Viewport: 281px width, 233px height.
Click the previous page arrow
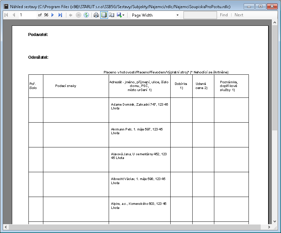coord(14,15)
